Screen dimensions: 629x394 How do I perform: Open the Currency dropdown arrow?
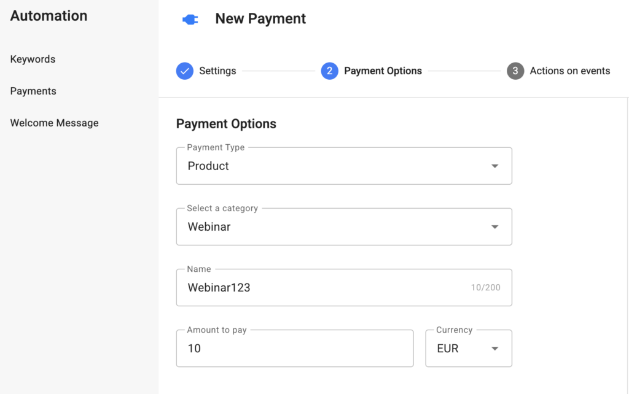(494, 349)
